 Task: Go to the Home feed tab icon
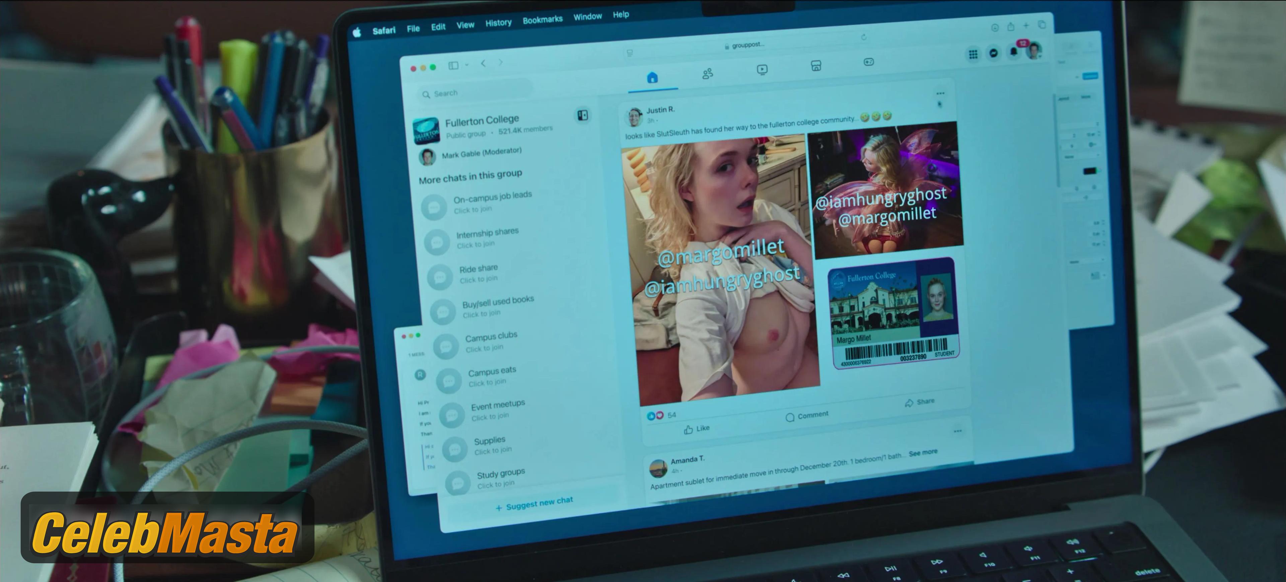pos(652,77)
